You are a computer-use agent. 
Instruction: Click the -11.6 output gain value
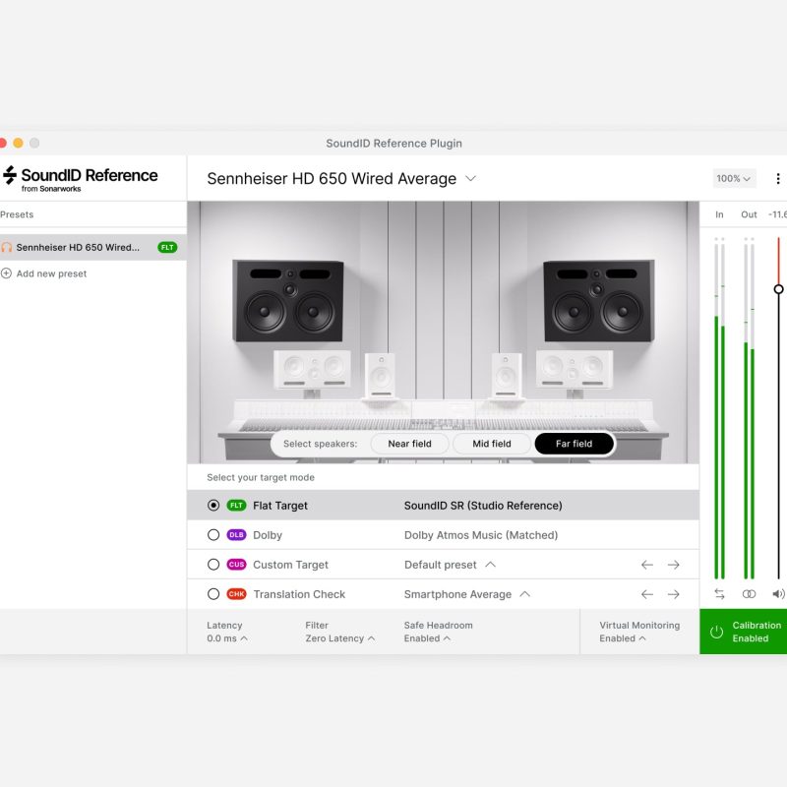pos(777,214)
